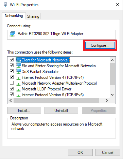The image size is (123, 159).
Task: Switch to the Sharing tab
Action: 33,16
